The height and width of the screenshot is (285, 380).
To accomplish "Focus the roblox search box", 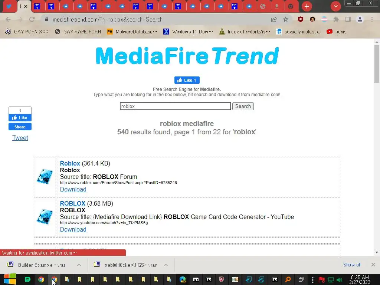I will 175,106.
